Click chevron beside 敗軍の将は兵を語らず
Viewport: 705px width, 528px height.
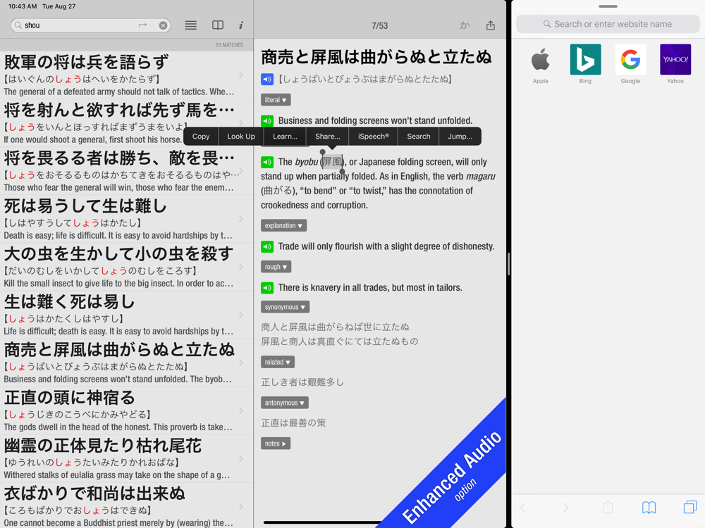241,75
